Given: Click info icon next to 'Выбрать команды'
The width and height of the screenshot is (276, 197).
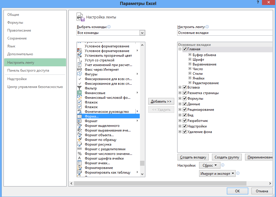Looking at the screenshot, I should pyautogui.click(x=109, y=27).
